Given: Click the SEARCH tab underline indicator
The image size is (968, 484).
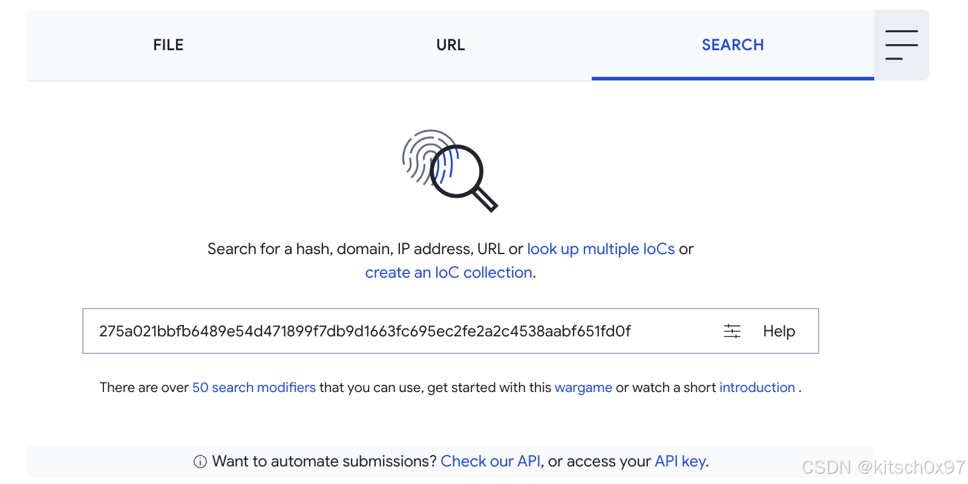Looking at the screenshot, I should pos(733,77).
